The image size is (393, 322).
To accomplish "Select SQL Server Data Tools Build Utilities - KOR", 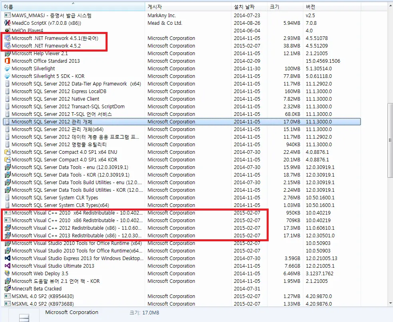I will (x=182, y=190).
